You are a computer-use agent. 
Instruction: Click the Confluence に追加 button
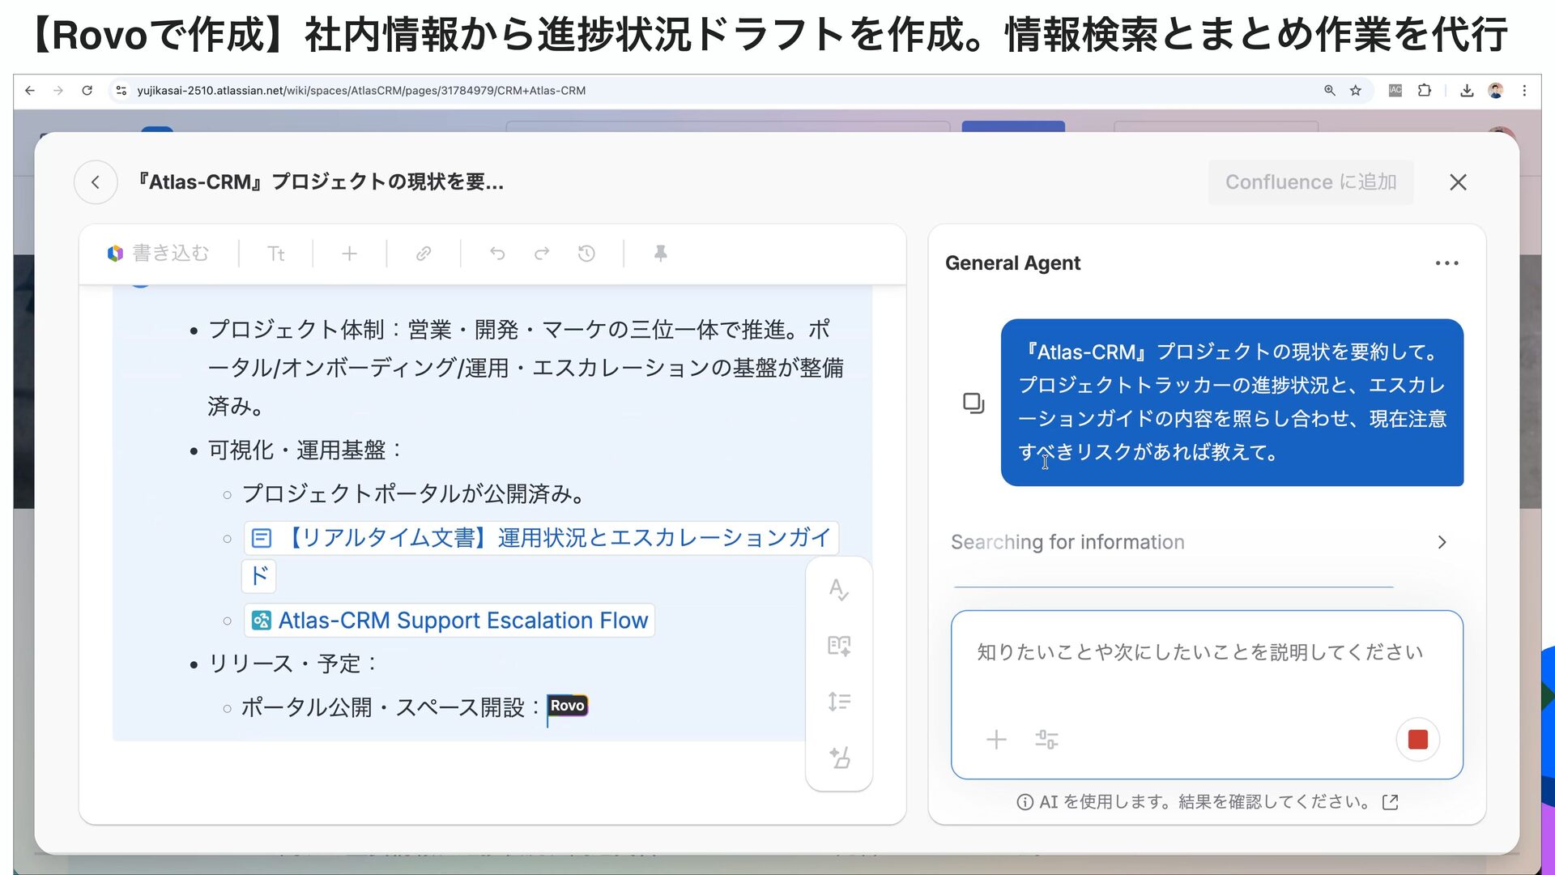point(1310,182)
